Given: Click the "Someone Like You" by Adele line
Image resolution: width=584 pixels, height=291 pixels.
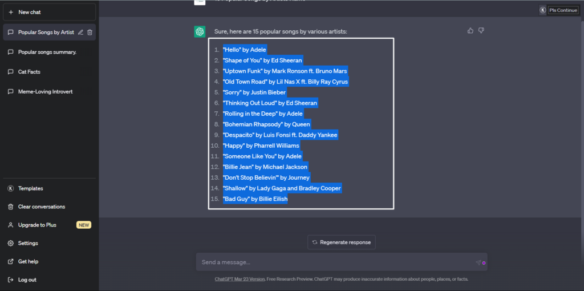Looking at the screenshot, I should click(262, 156).
